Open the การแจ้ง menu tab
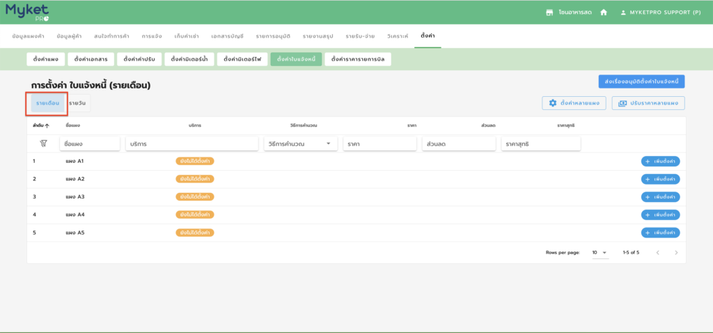The width and height of the screenshot is (713, 333). coord(151,36)
